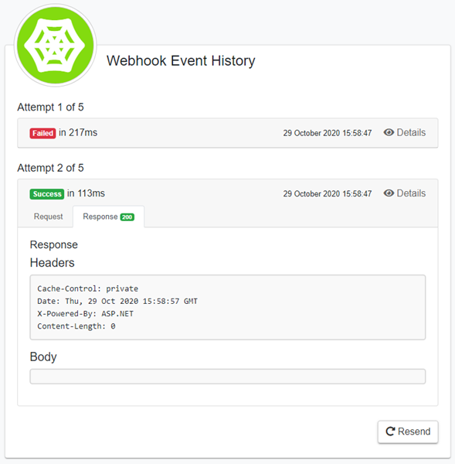Click the Attempt 2 of 5 heading
The width and height of the screenshot is (455, 464).
click(x=50, y=168)
